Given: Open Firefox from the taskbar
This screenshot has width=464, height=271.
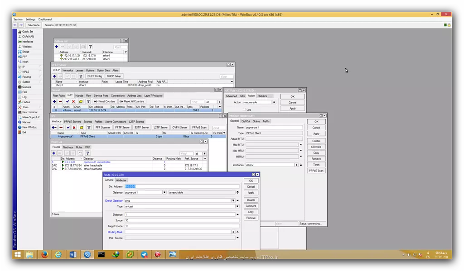Looking at the screenshot, I should [x=45, y=254].
